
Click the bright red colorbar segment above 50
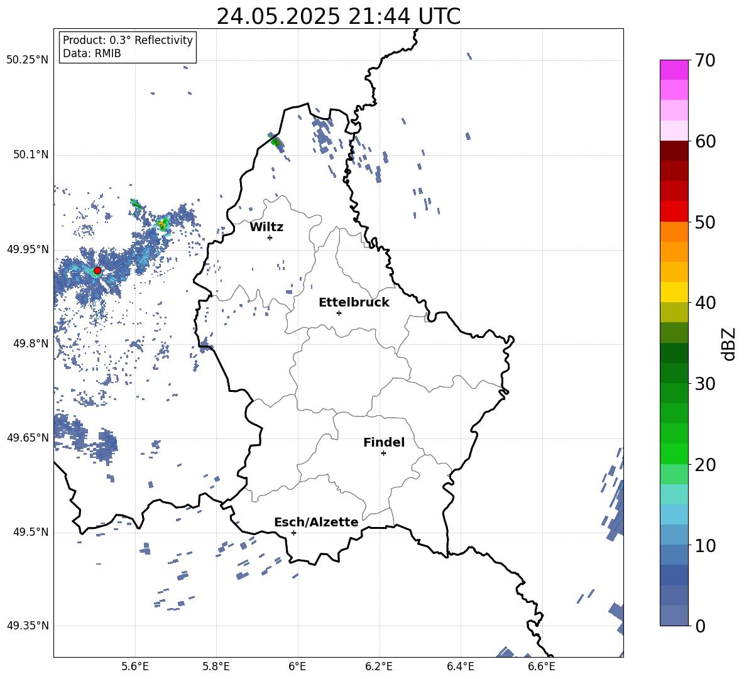[x=674, y=211]
